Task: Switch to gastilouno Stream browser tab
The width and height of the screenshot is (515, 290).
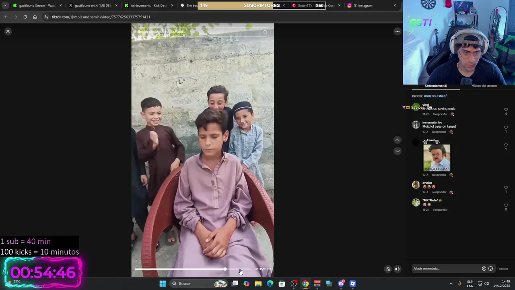Action: pos(37,6)
